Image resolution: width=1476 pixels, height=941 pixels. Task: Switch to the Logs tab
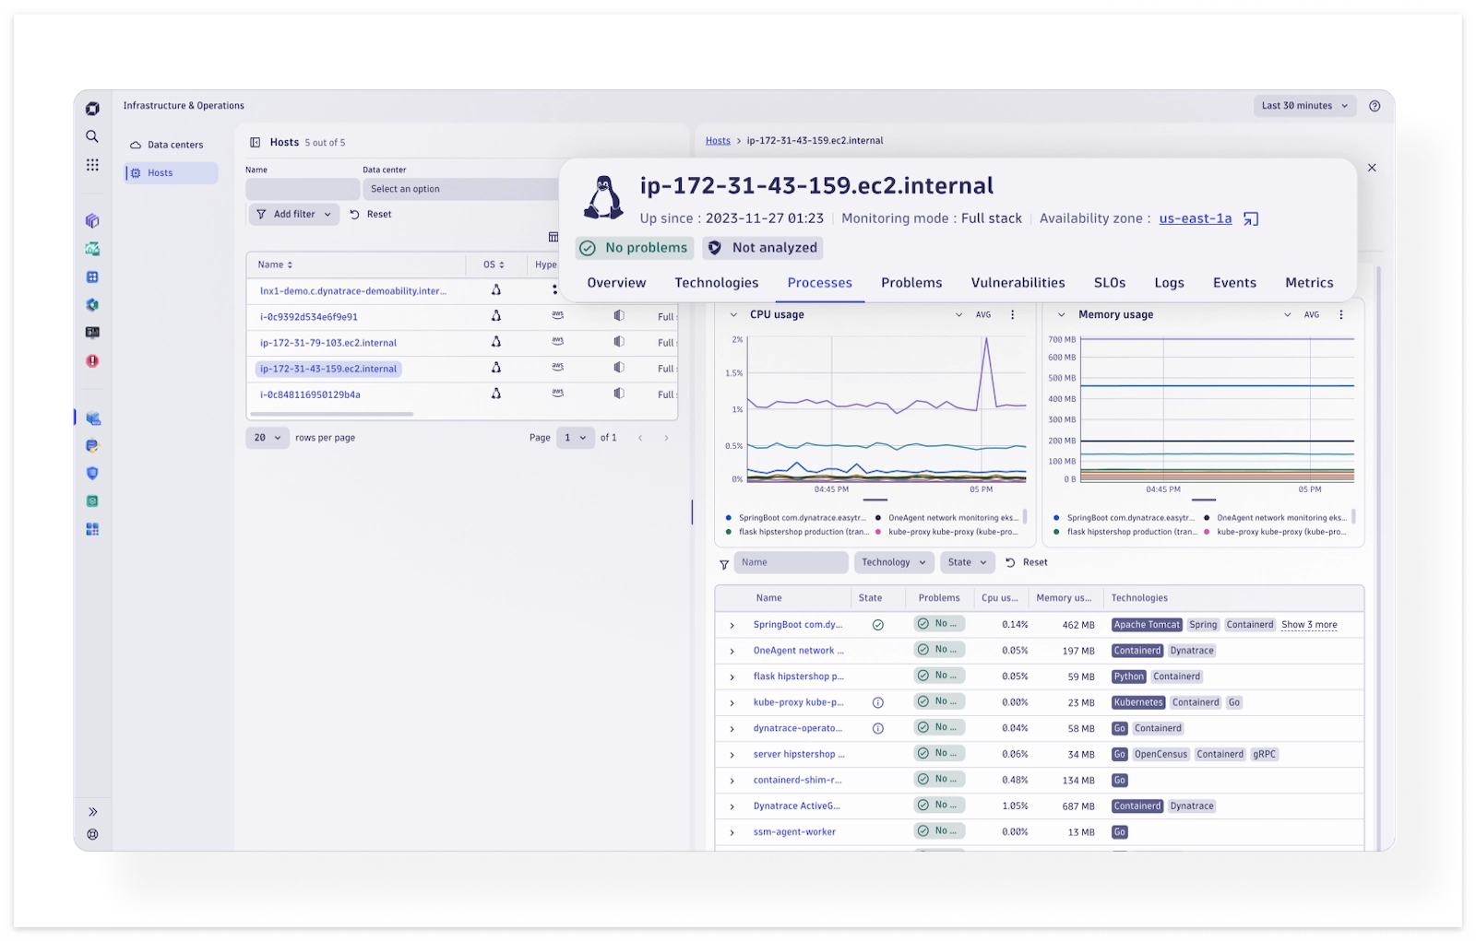[x=1169, y=283]
